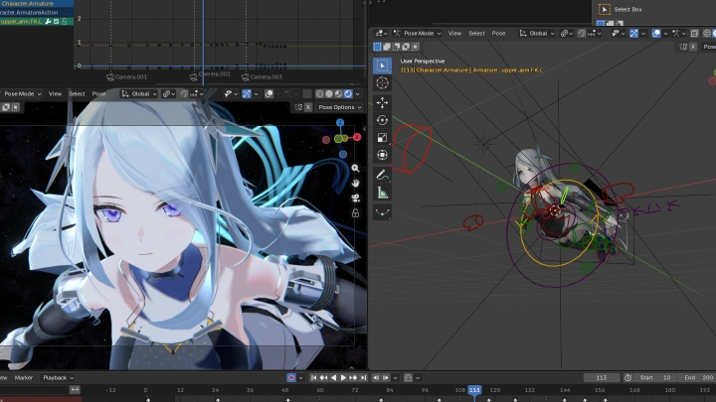Select the Breakdowner pose tool in right viewport

click(382, 212)
